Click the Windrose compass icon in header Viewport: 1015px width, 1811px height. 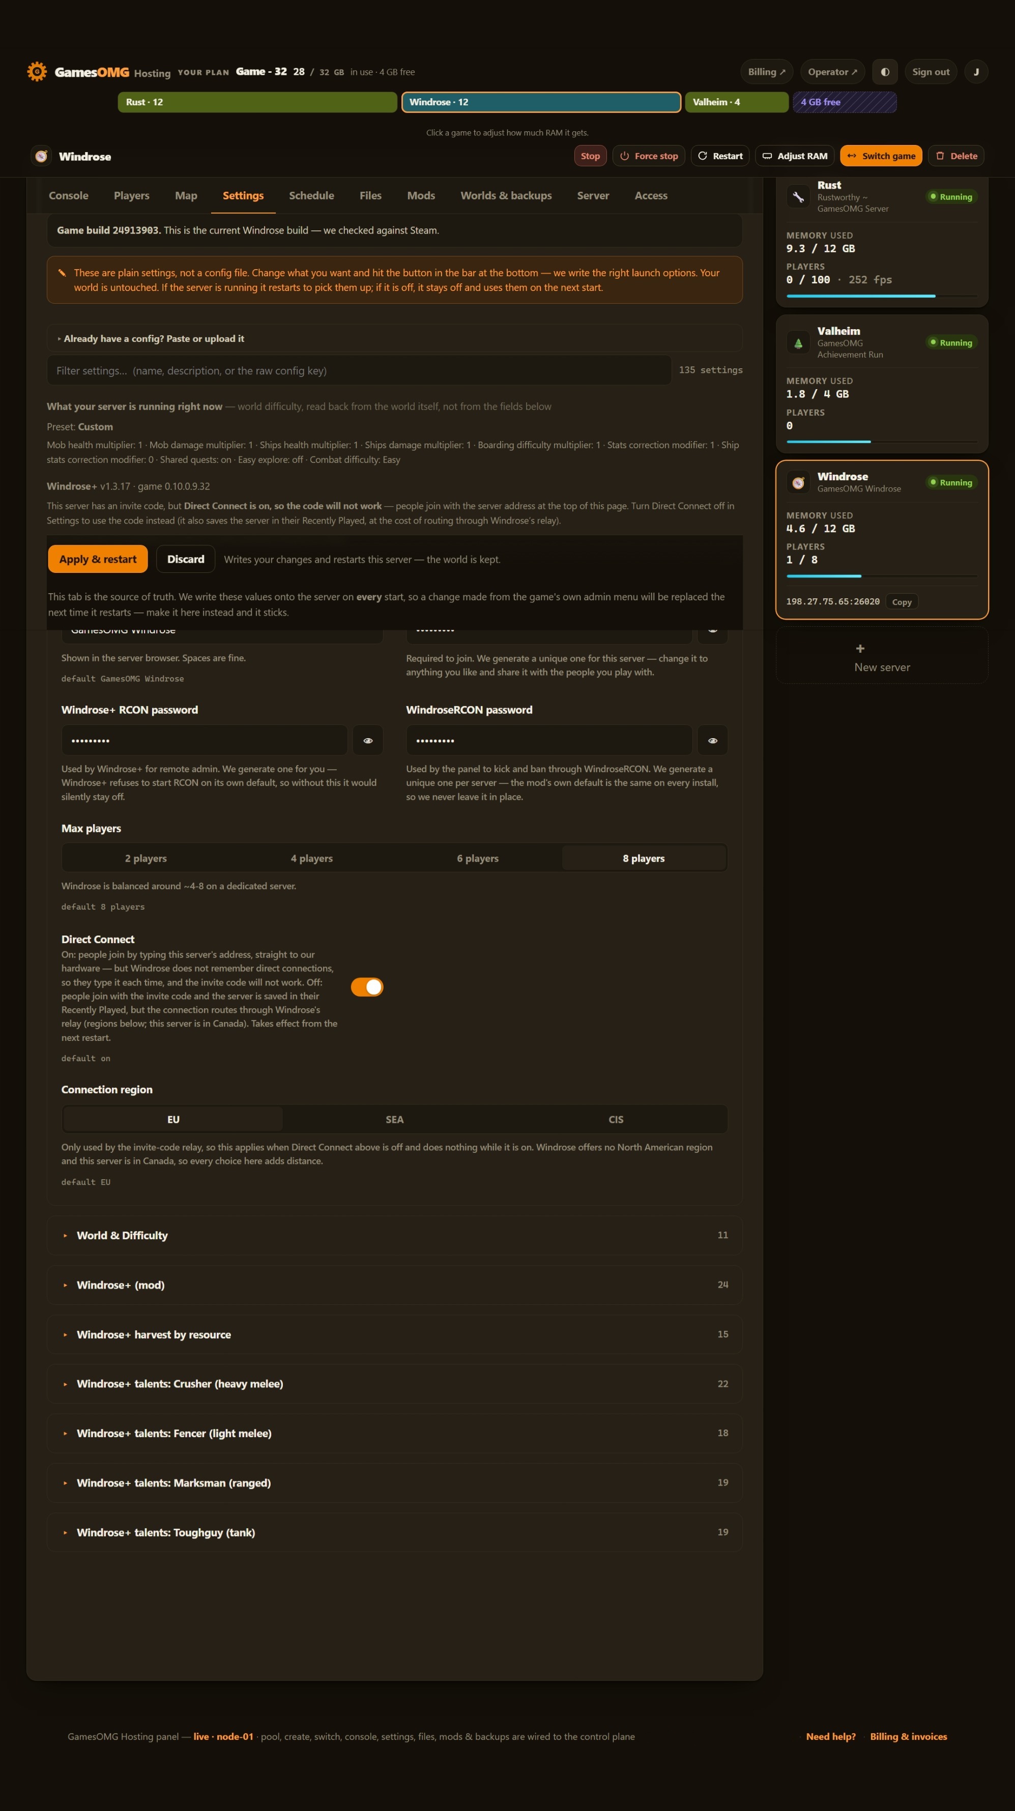tap(42, 156)
